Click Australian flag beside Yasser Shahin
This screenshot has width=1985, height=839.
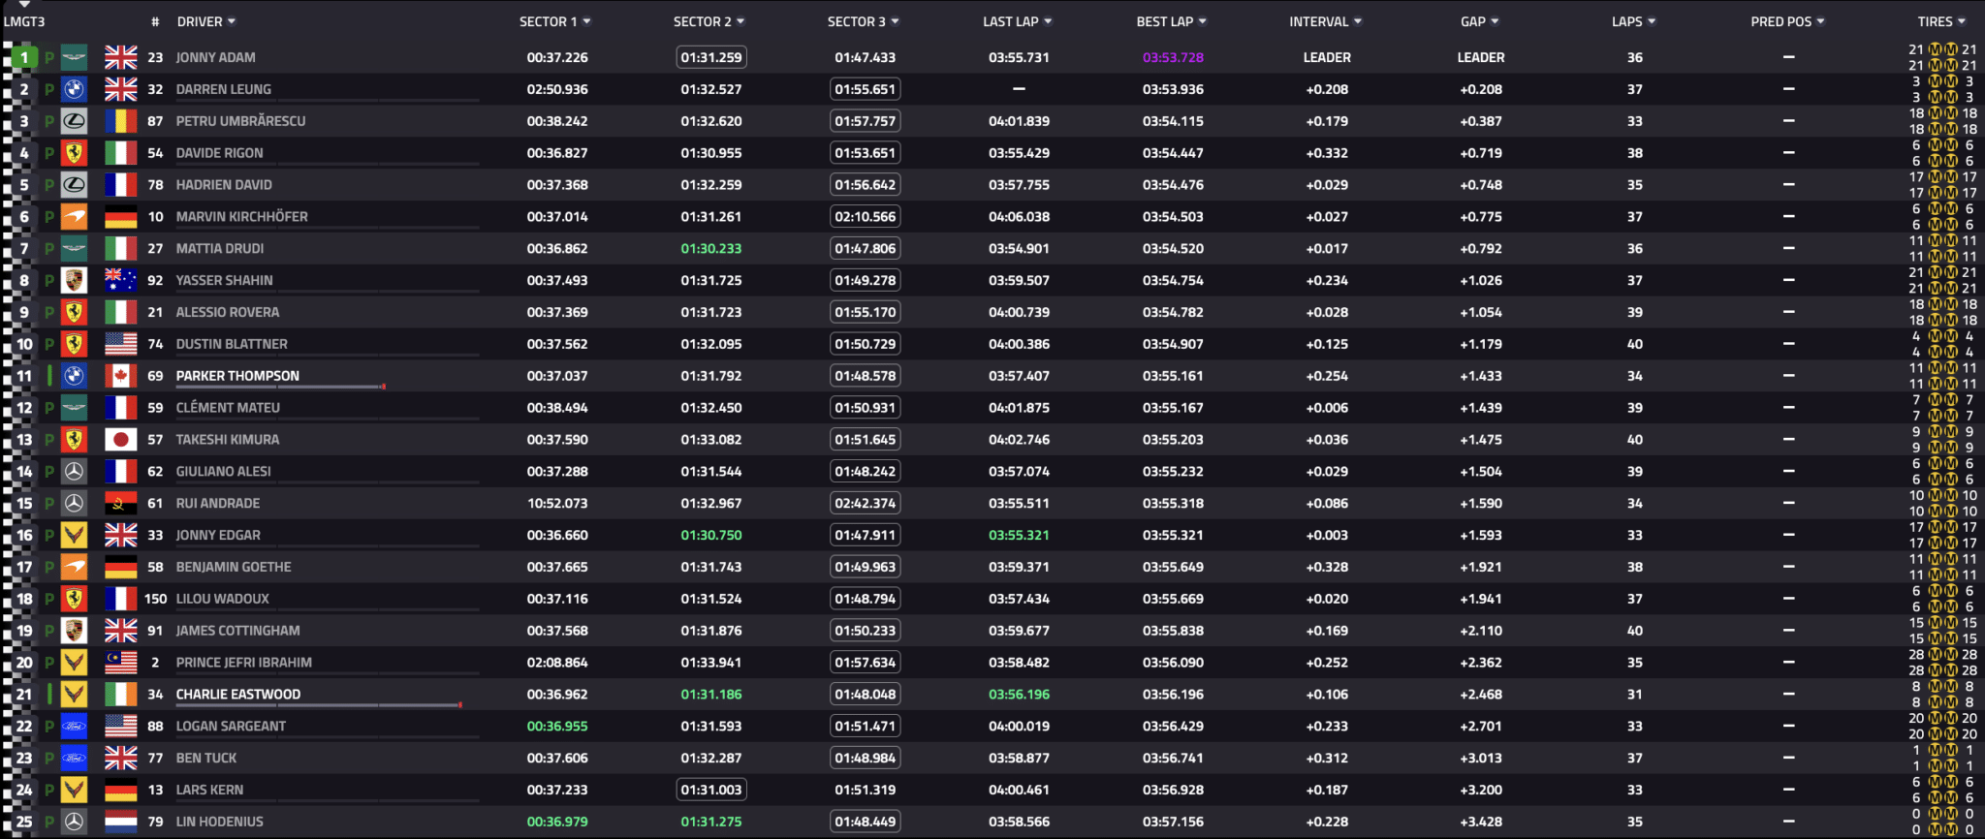point(121,281)
